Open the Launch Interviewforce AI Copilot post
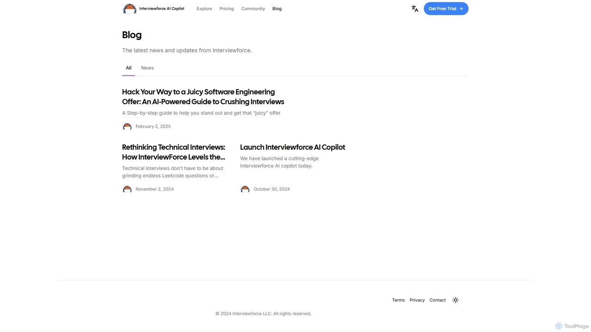This screenshot has width=591, height=332. click(293, 147)
